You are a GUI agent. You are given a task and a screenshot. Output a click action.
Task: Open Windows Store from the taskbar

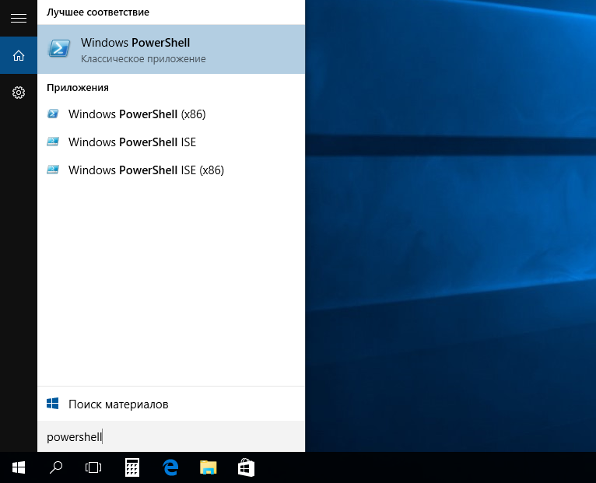[246, 467]
